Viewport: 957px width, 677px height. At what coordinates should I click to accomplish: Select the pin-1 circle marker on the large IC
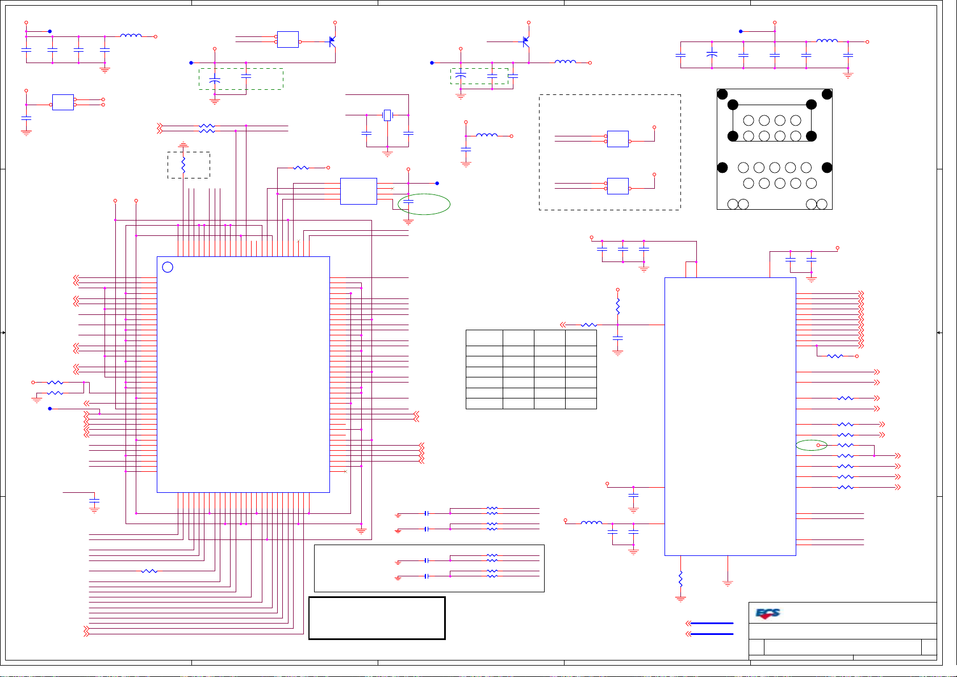(x=168, y=267)
